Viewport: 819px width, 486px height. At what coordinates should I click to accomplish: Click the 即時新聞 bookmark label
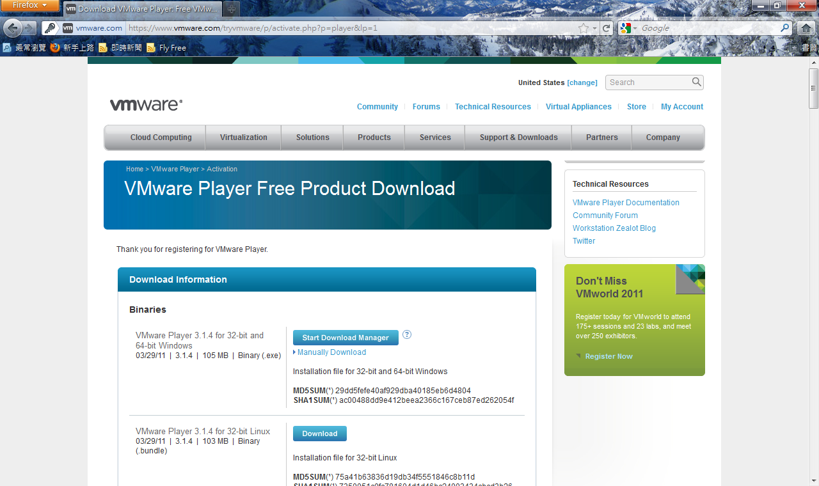click(x=127, y=47)
